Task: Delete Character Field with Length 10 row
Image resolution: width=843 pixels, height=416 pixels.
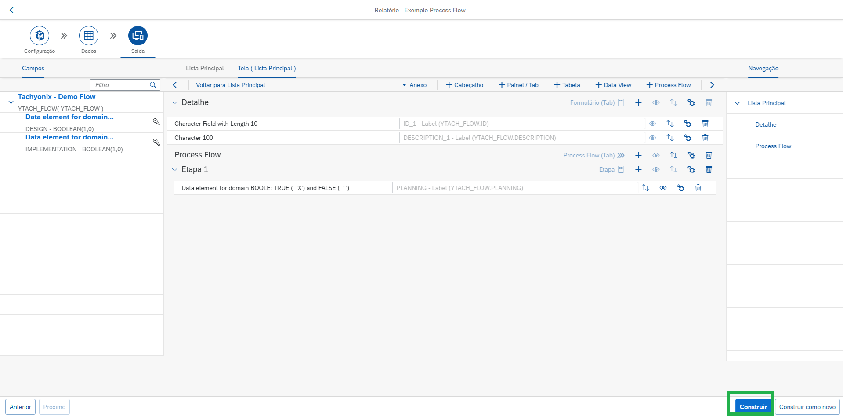Action: click(x=705, y=124)
